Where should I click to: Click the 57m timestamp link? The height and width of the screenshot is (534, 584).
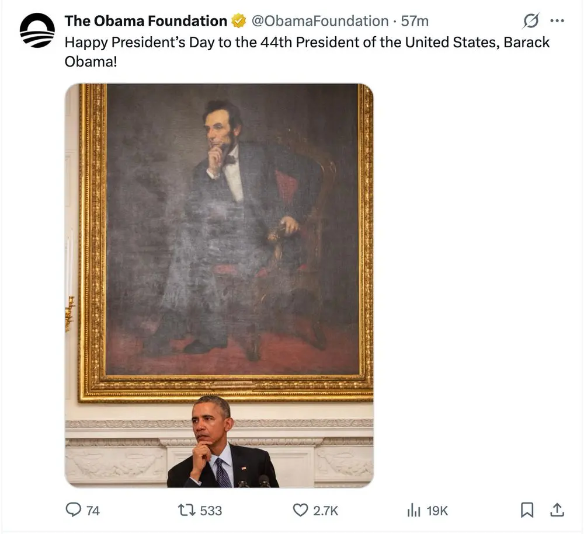(415, 21)
